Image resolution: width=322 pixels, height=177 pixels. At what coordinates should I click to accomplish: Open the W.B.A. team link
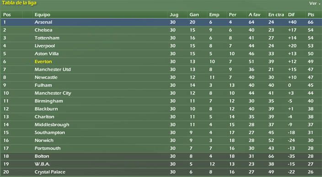pyautogui.click(x=42, y=164)
